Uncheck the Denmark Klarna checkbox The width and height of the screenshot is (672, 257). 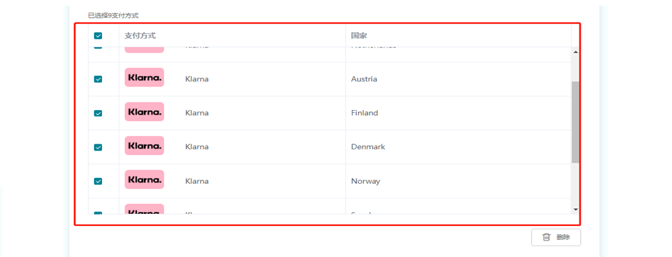point(98,147)
